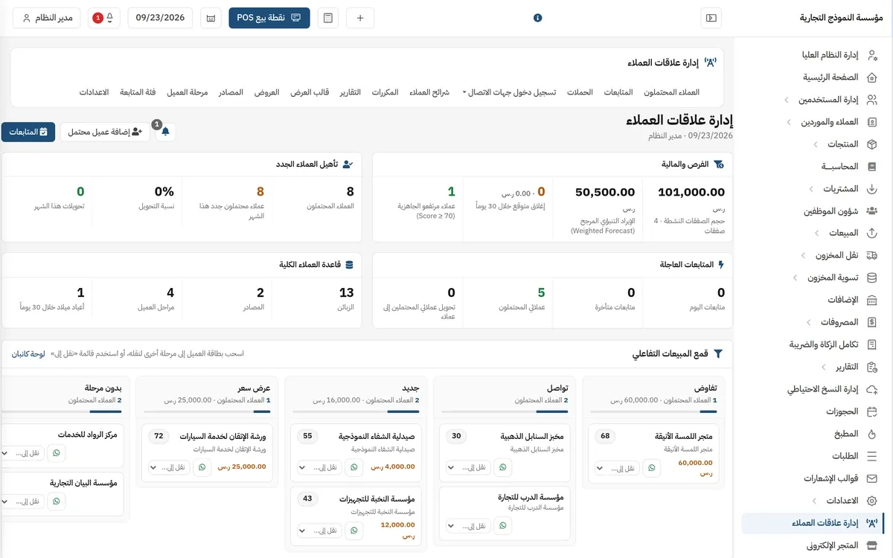This screenshot has width=893, height=558.
Task: Expand the sidebar التقارير submenu
Action: [x=823, y=368]
